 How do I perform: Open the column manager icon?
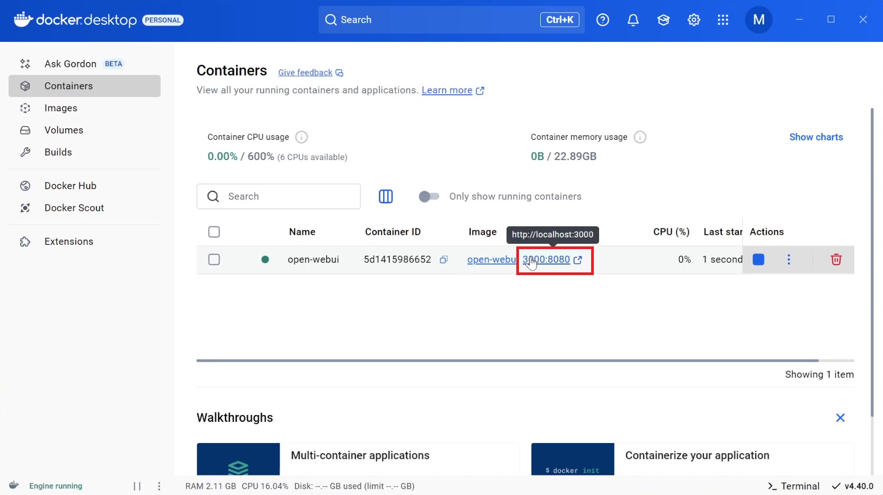tap(386, 197)
